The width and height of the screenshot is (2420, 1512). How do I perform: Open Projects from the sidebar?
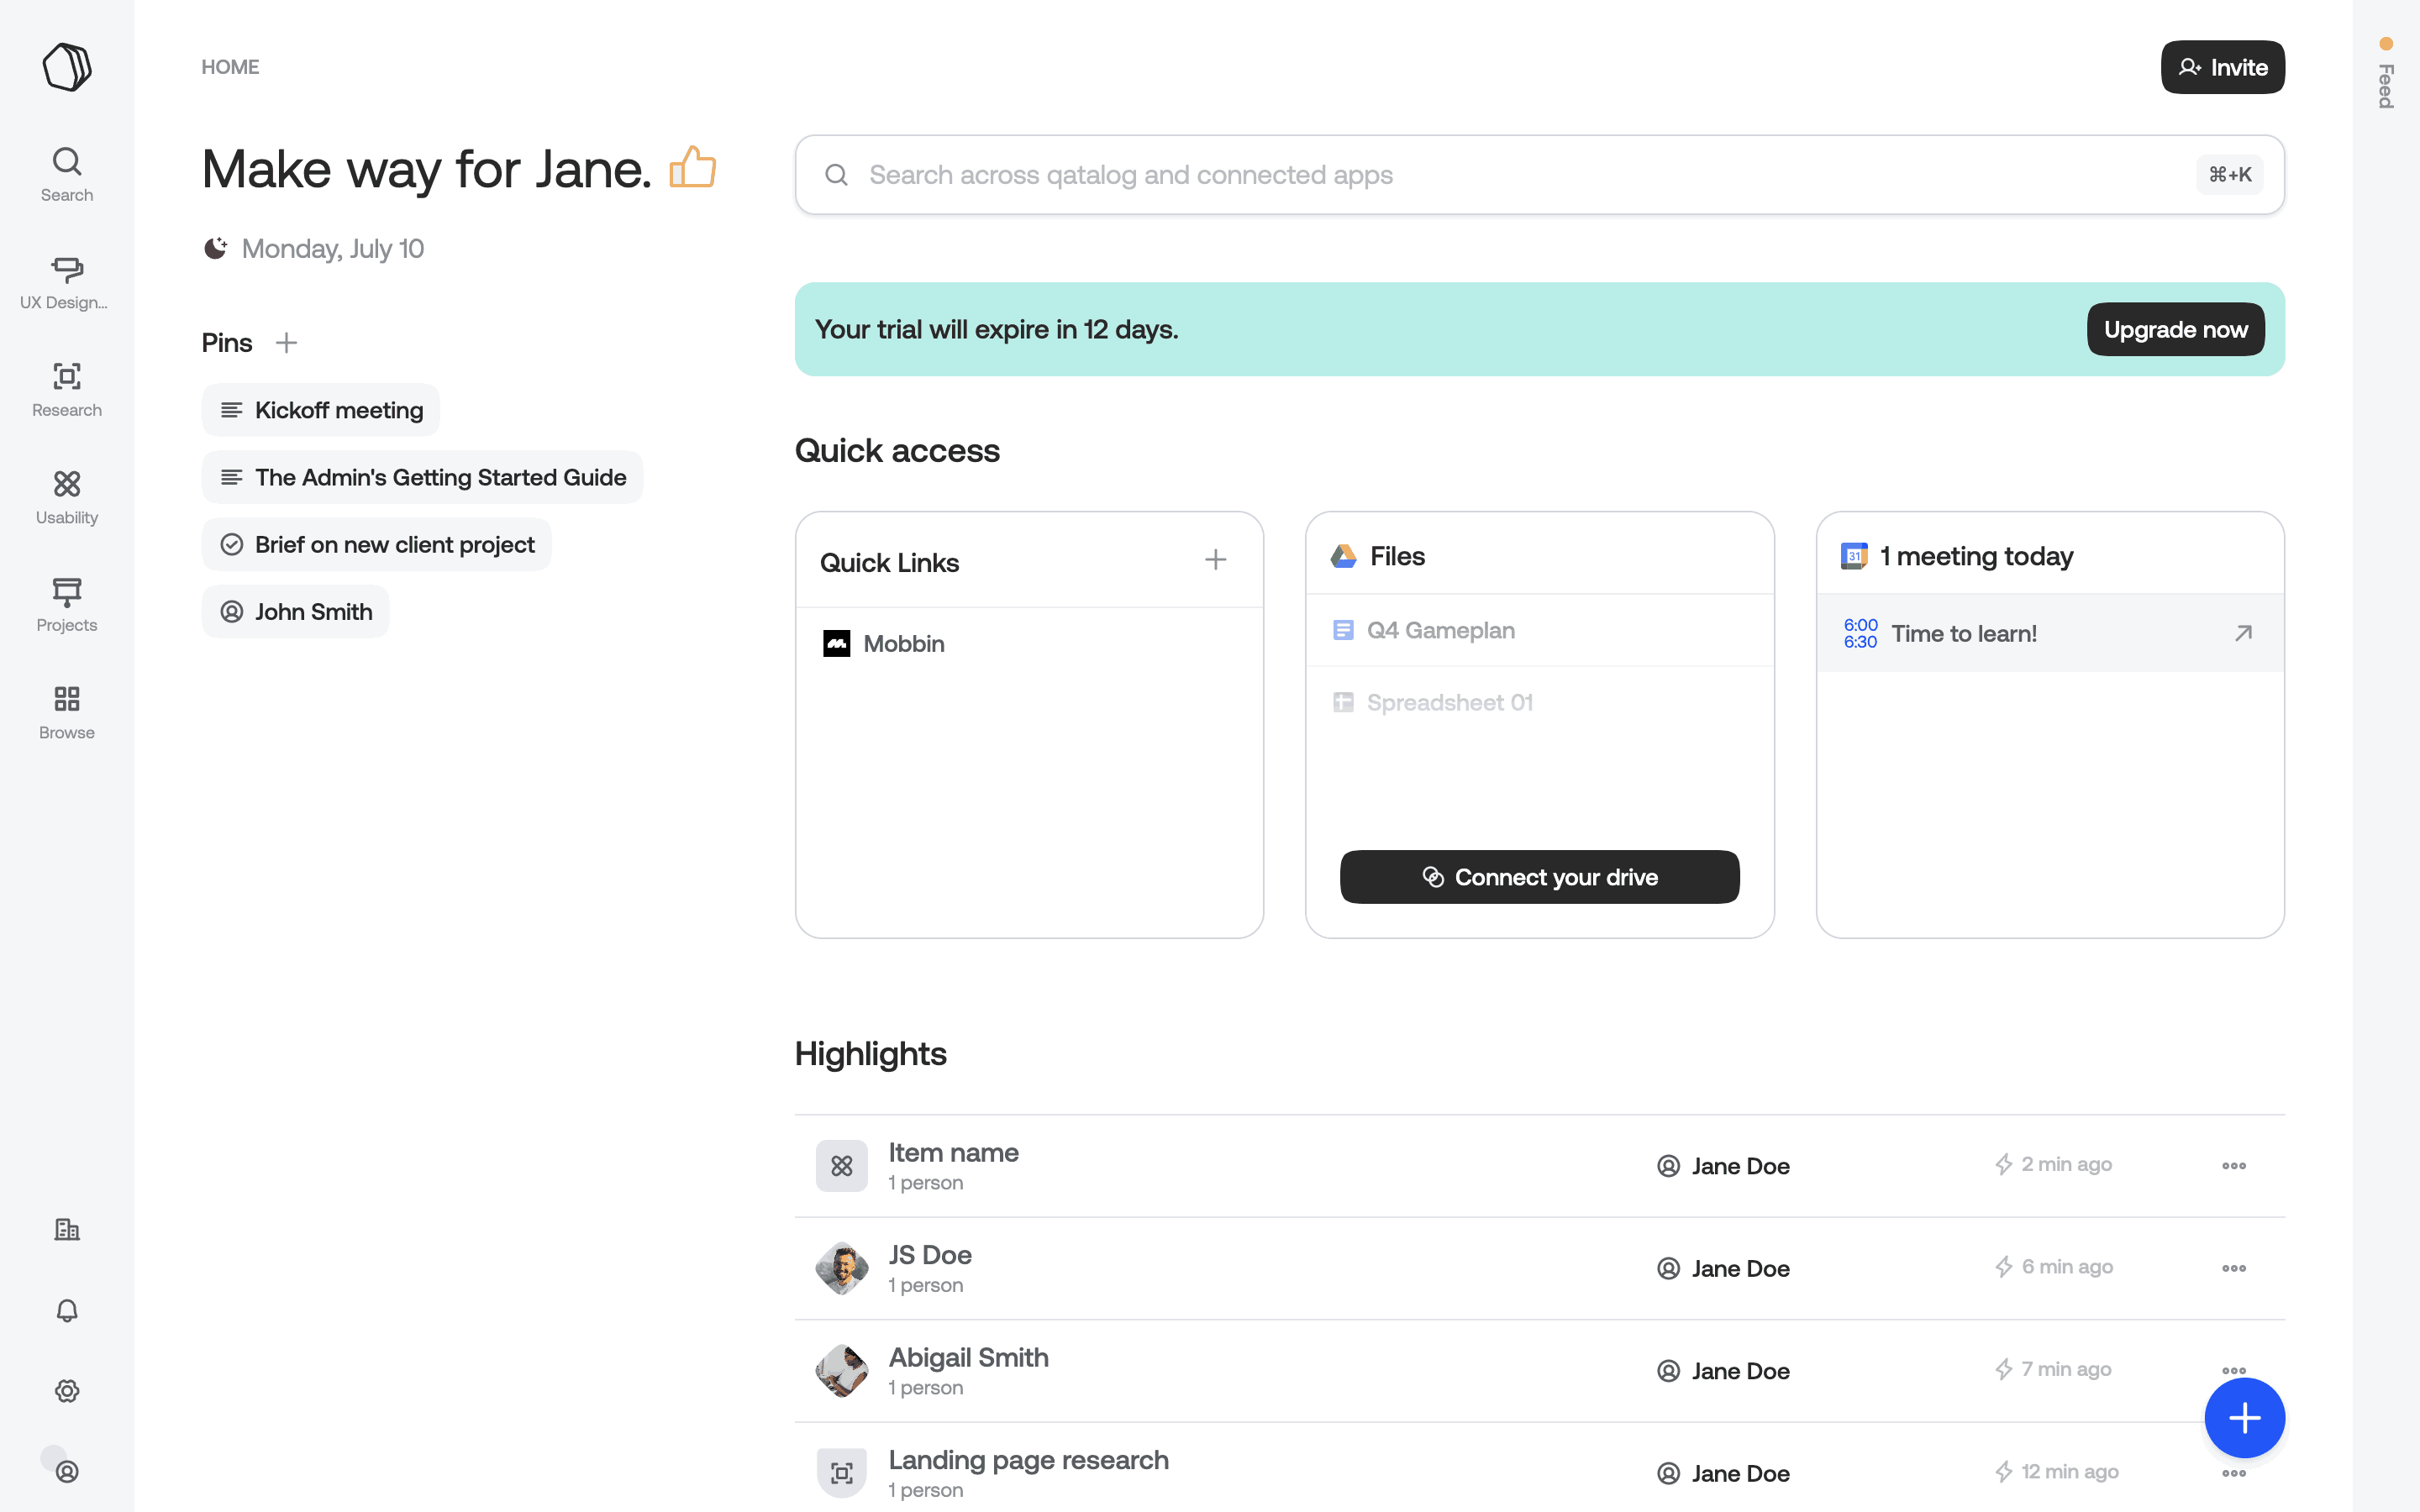coord(67,604)
